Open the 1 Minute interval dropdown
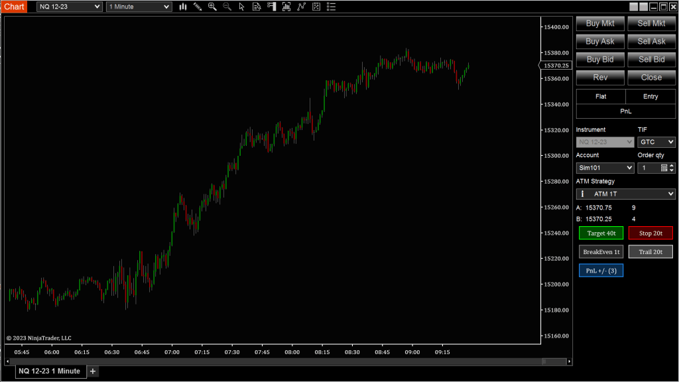 tap(139, 7)
